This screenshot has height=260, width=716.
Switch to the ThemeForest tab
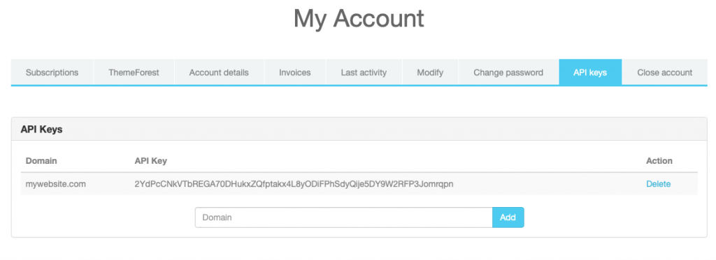point(134,72)
